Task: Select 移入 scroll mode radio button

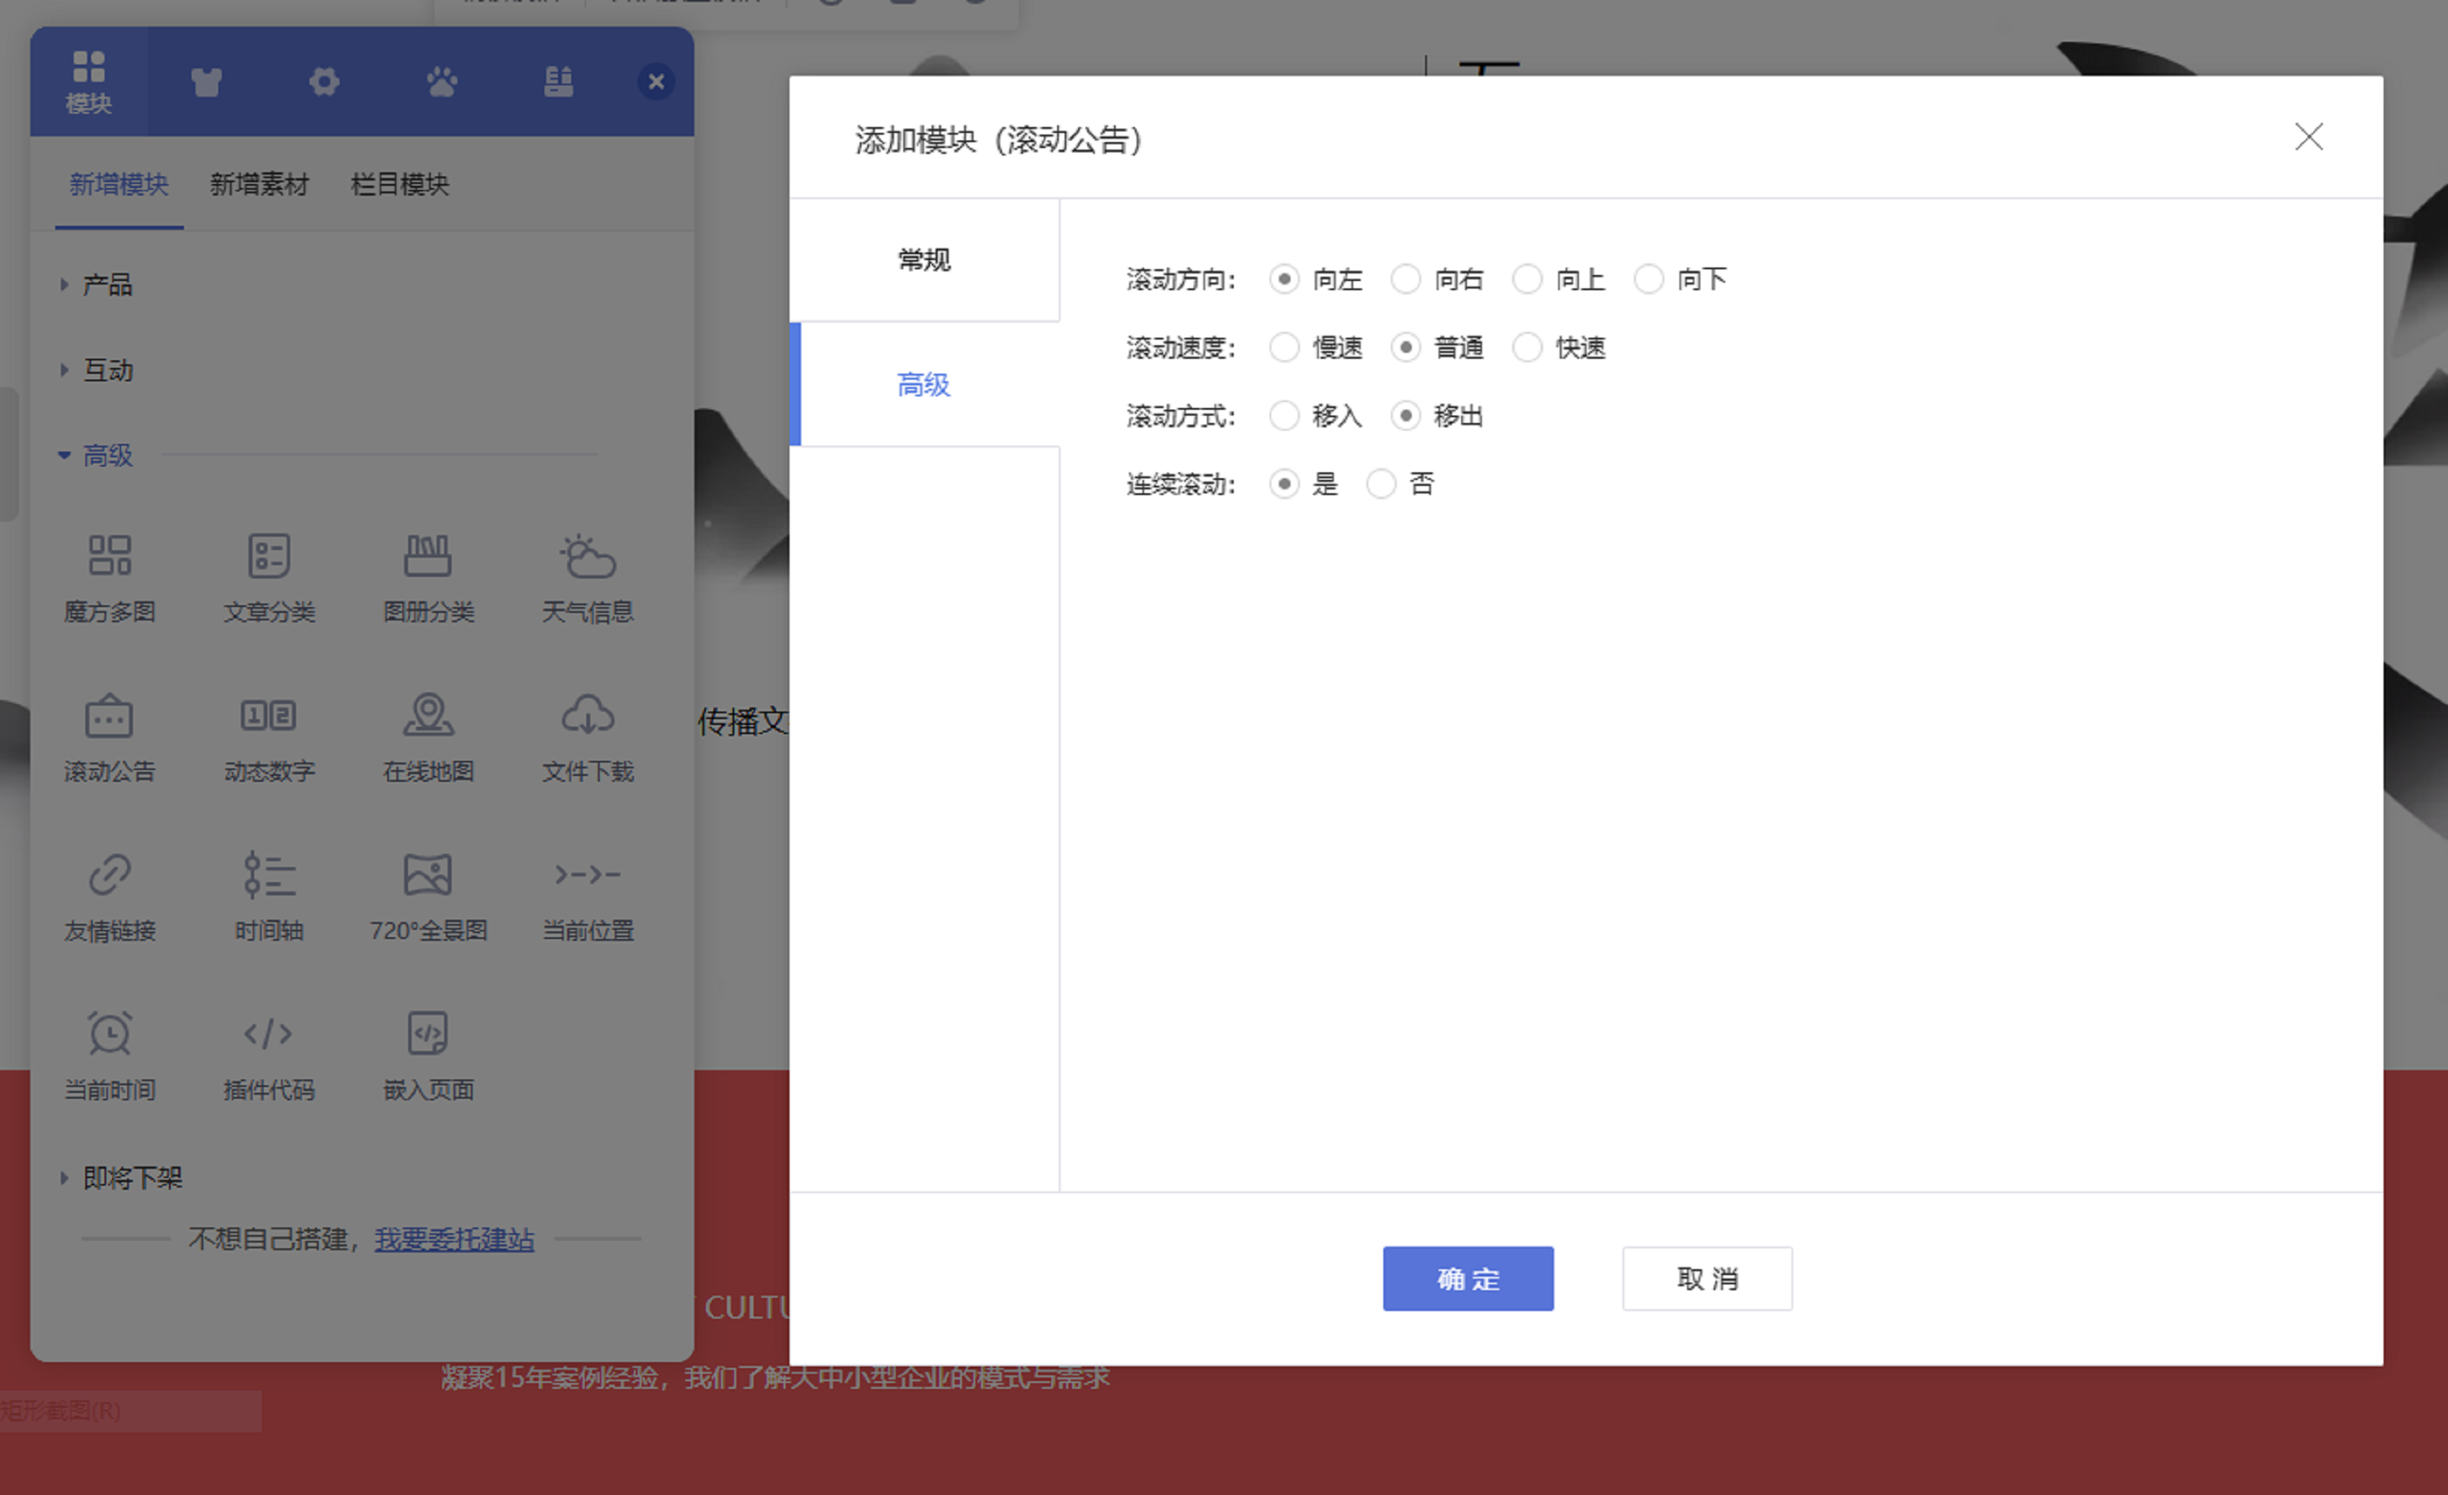Action: (x=1285, y=416)
